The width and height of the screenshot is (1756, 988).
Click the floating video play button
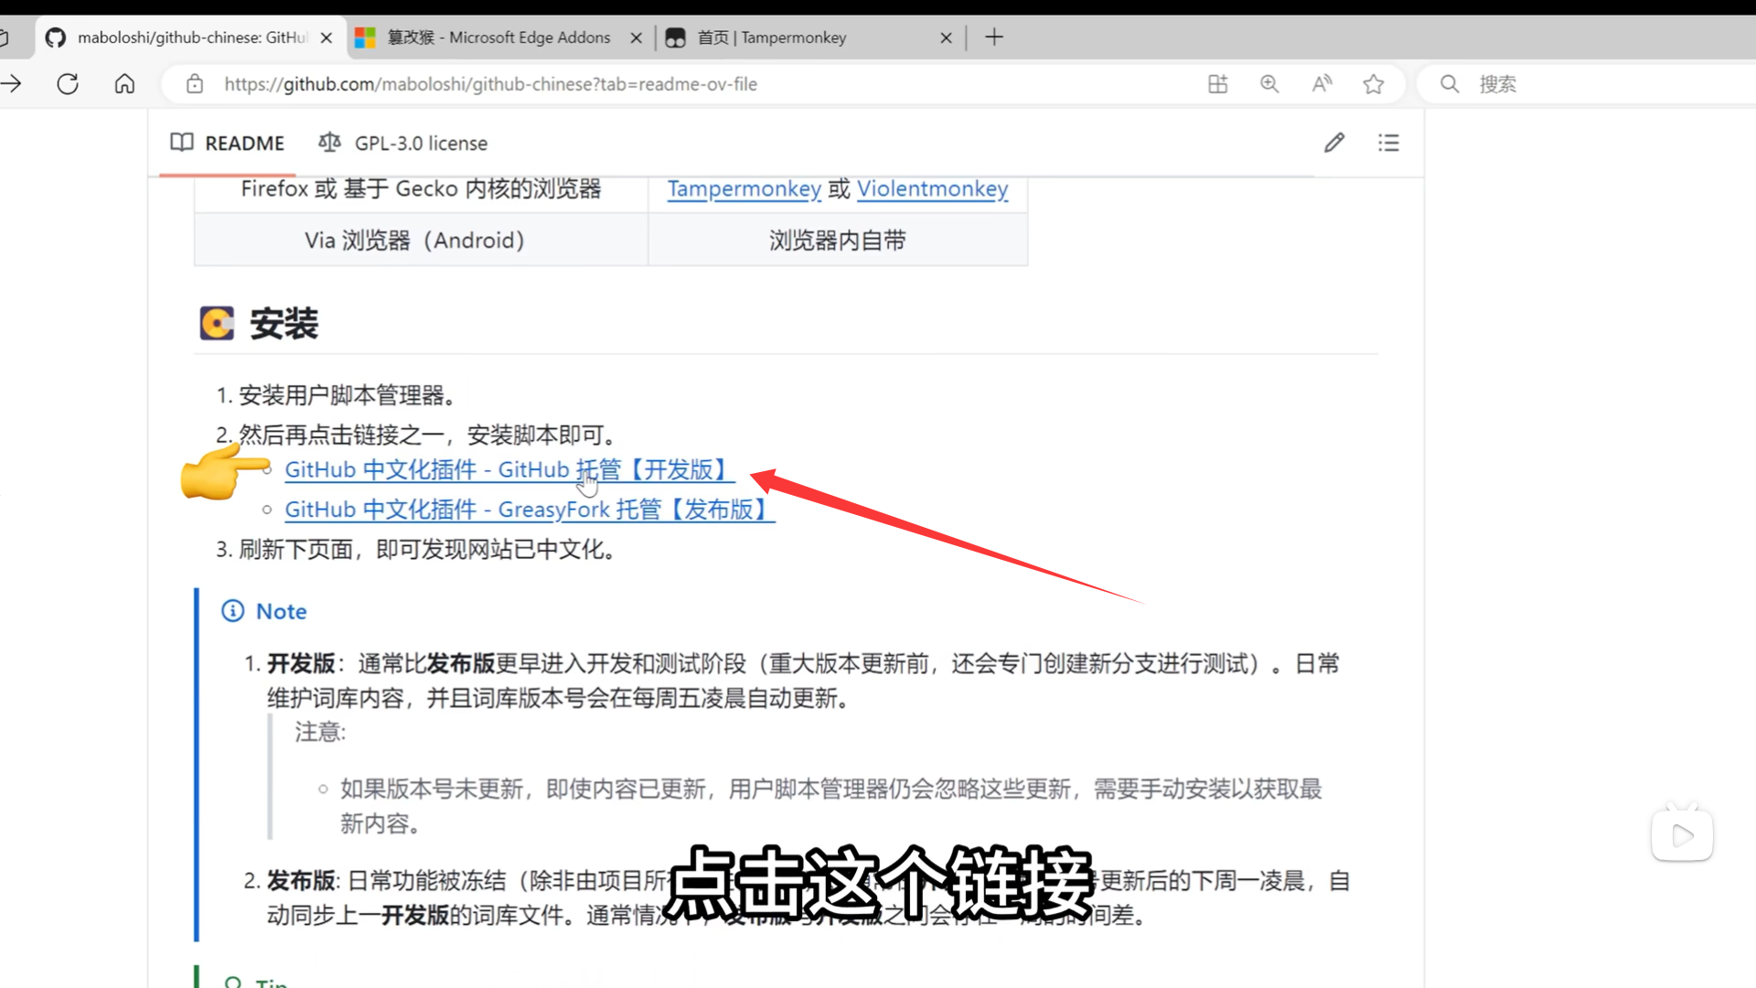click(1682, 835)
